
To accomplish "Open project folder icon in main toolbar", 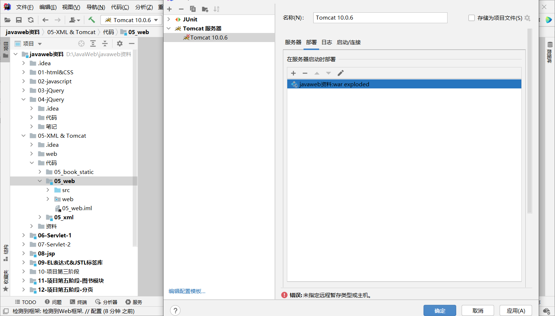I will tap(7, 20).
